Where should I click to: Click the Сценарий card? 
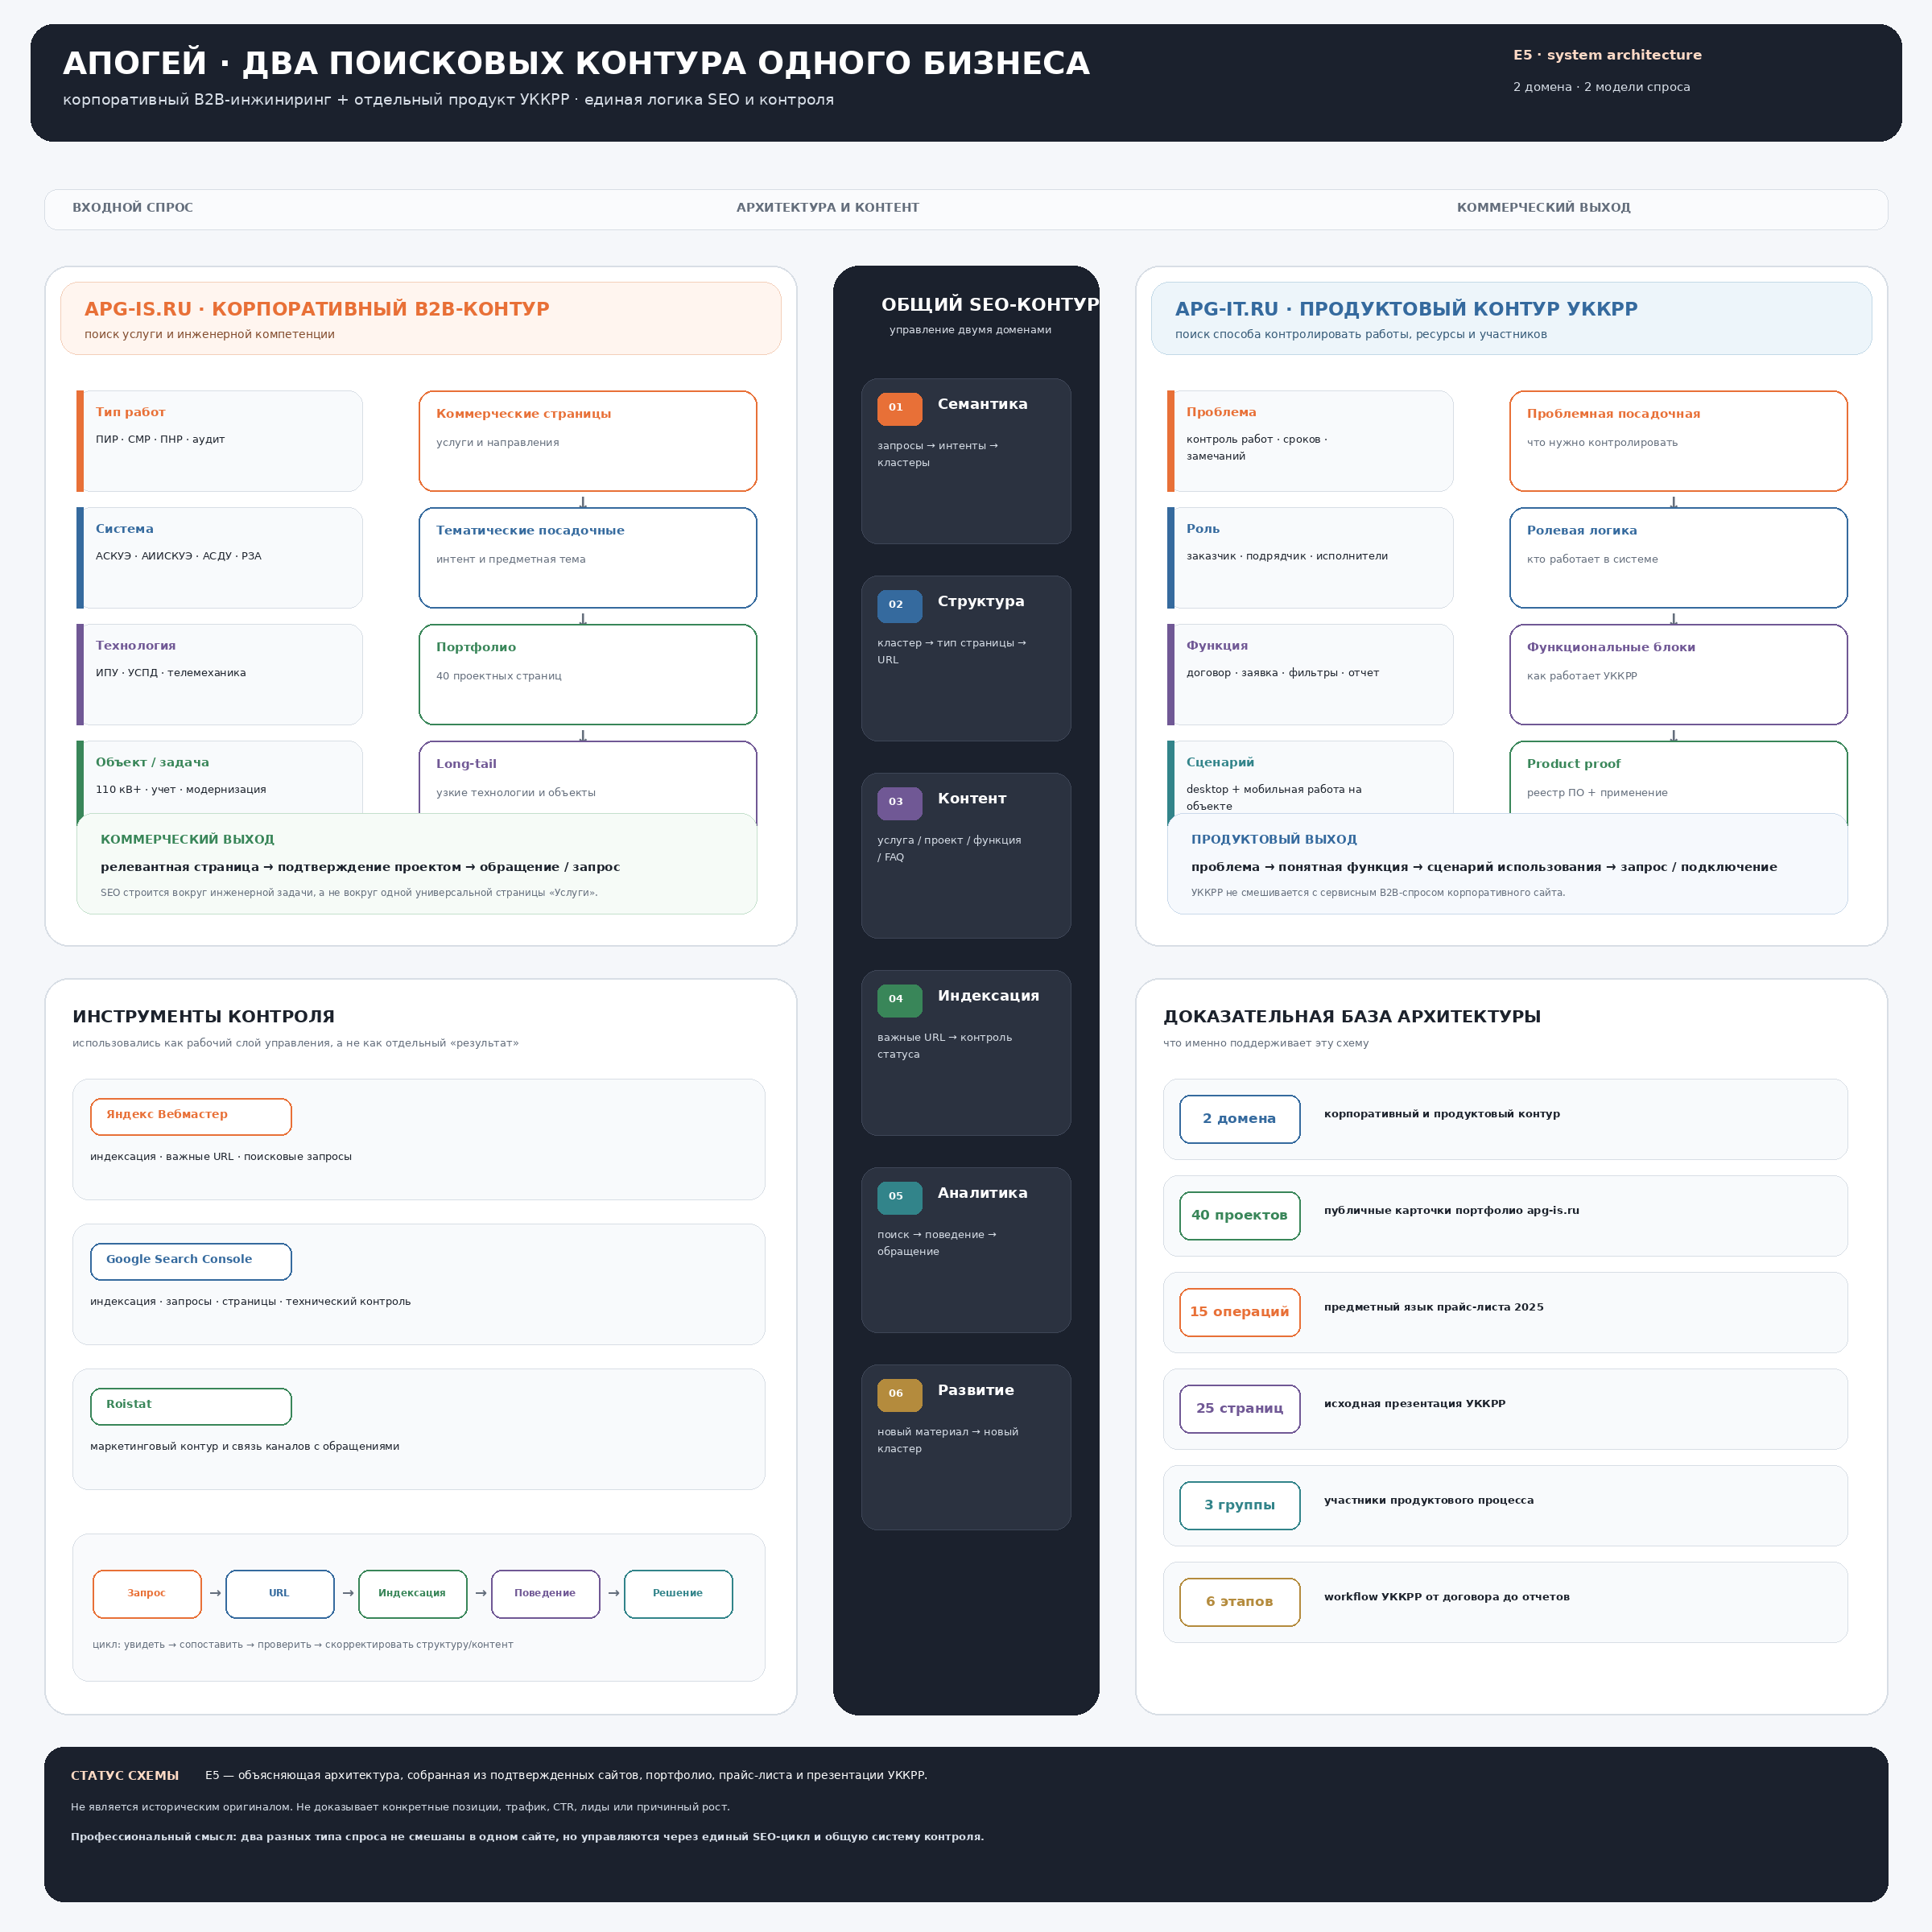[x=1310, y=778]
